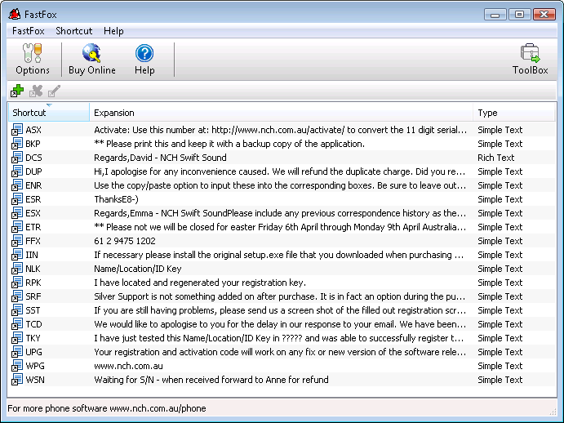The width and height of the screenshot is (564, 423).
Task: Select the SRF shortcut row icon
Action: [x=17, y=296]
